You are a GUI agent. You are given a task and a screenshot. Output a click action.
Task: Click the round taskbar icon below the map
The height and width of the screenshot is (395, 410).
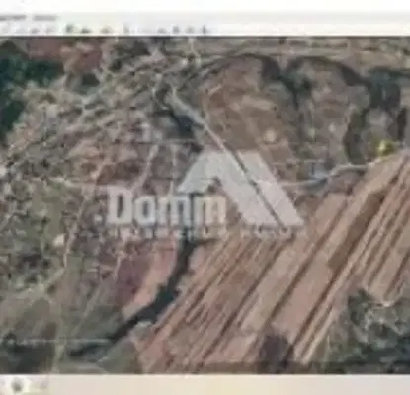point(17,385)
